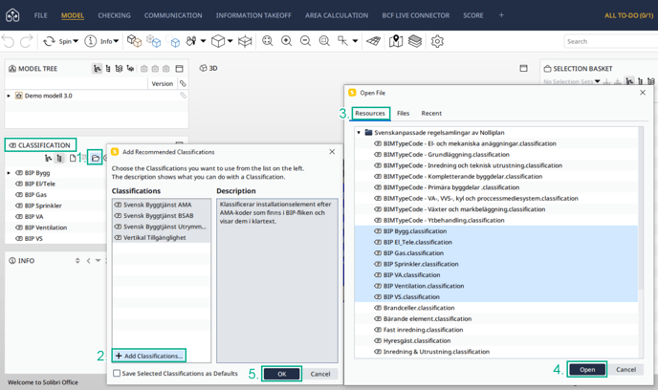Open the Spin dropdown arrow
Image resolution: width=658 pixels, height=390 pixels.
click(x=76, y=41)
